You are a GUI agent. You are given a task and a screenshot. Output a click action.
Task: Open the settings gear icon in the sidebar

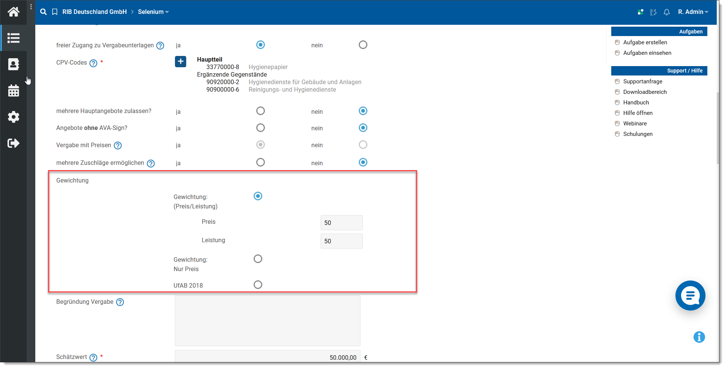(x=14, y=117)
